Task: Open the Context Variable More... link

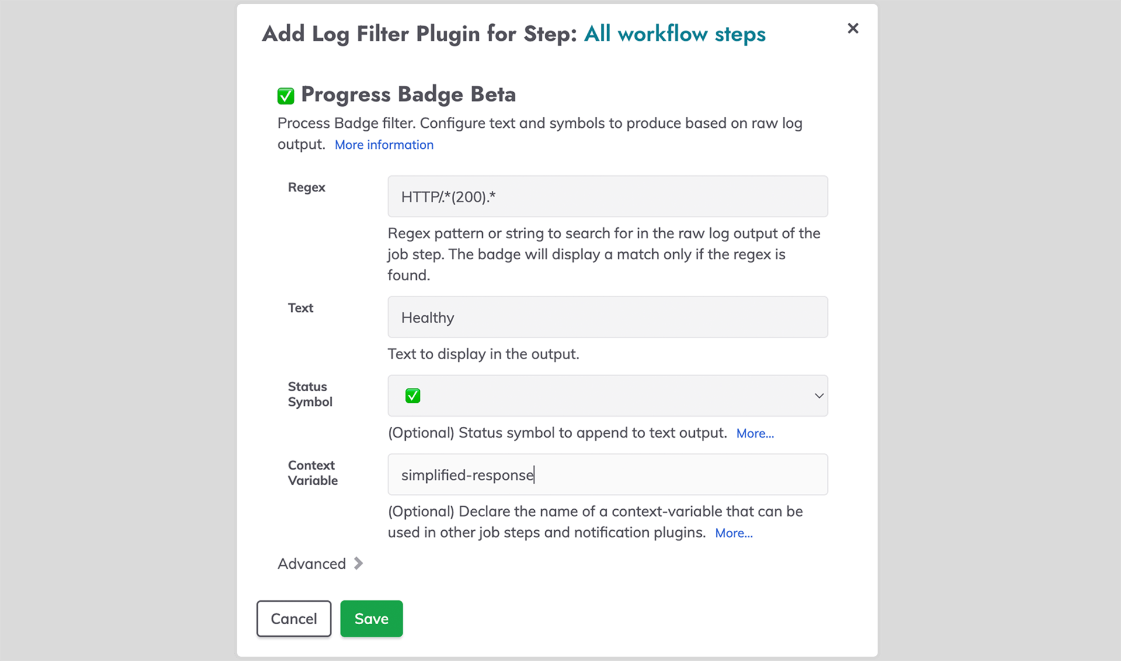Action: click(733, 533)
